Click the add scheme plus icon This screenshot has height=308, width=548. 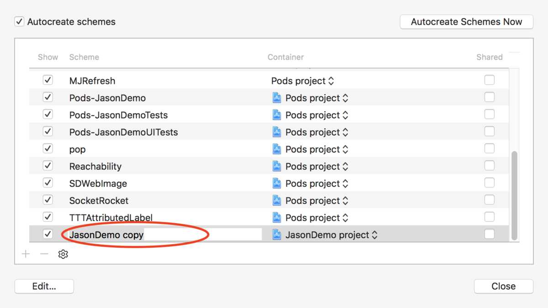click(26, 254)
